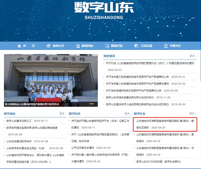The height and width of the screenshot is (169, 201).
Task: Open the 2020-02-09 疫情防控互联网平台产品清单 announcement
Action: [134, 91]
